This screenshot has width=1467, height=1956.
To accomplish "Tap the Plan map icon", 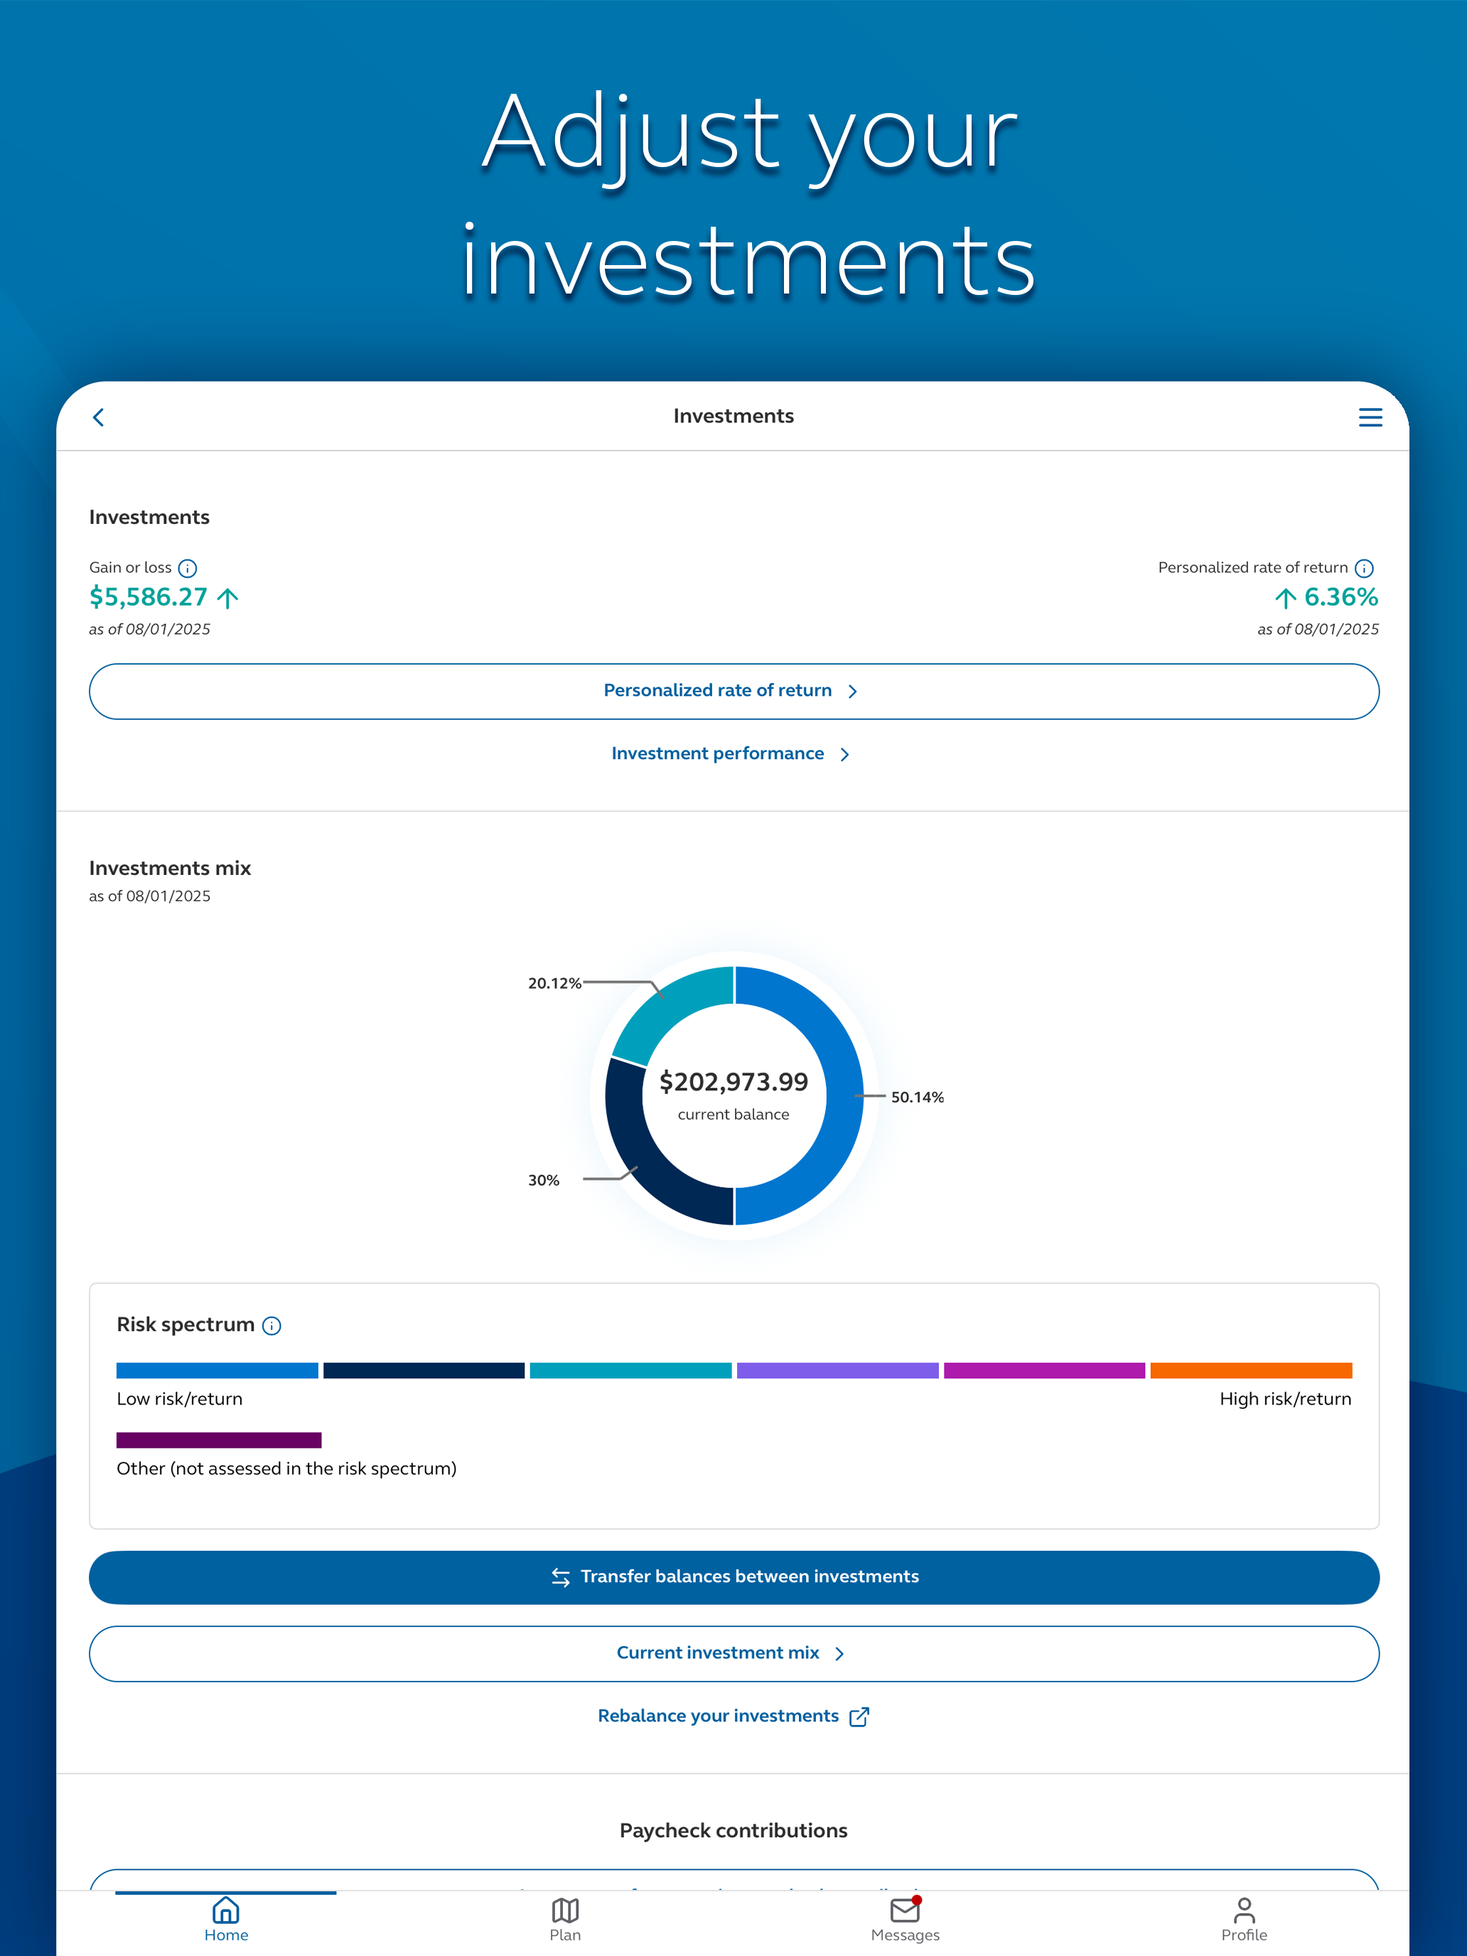I will (565, 1910).
